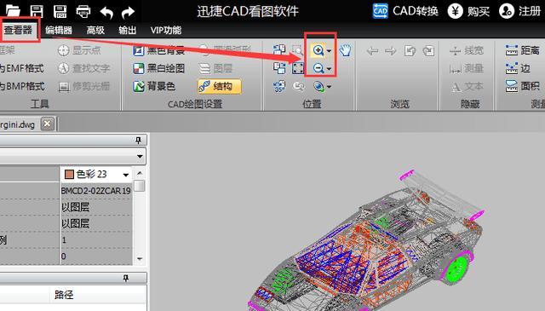Click the BMCD2-02ZCAR19 value cell
Screen dimensions: 545x311
click(96, 191)
